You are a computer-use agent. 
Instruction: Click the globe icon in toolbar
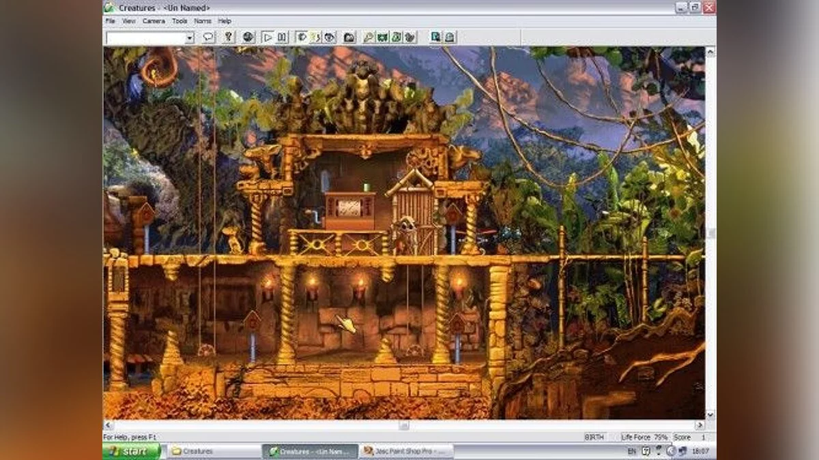pyautogui.click(x=248, y=37)
